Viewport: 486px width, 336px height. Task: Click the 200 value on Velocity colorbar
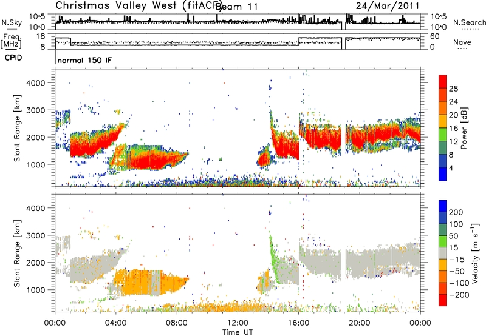click(x=456, y=212)
